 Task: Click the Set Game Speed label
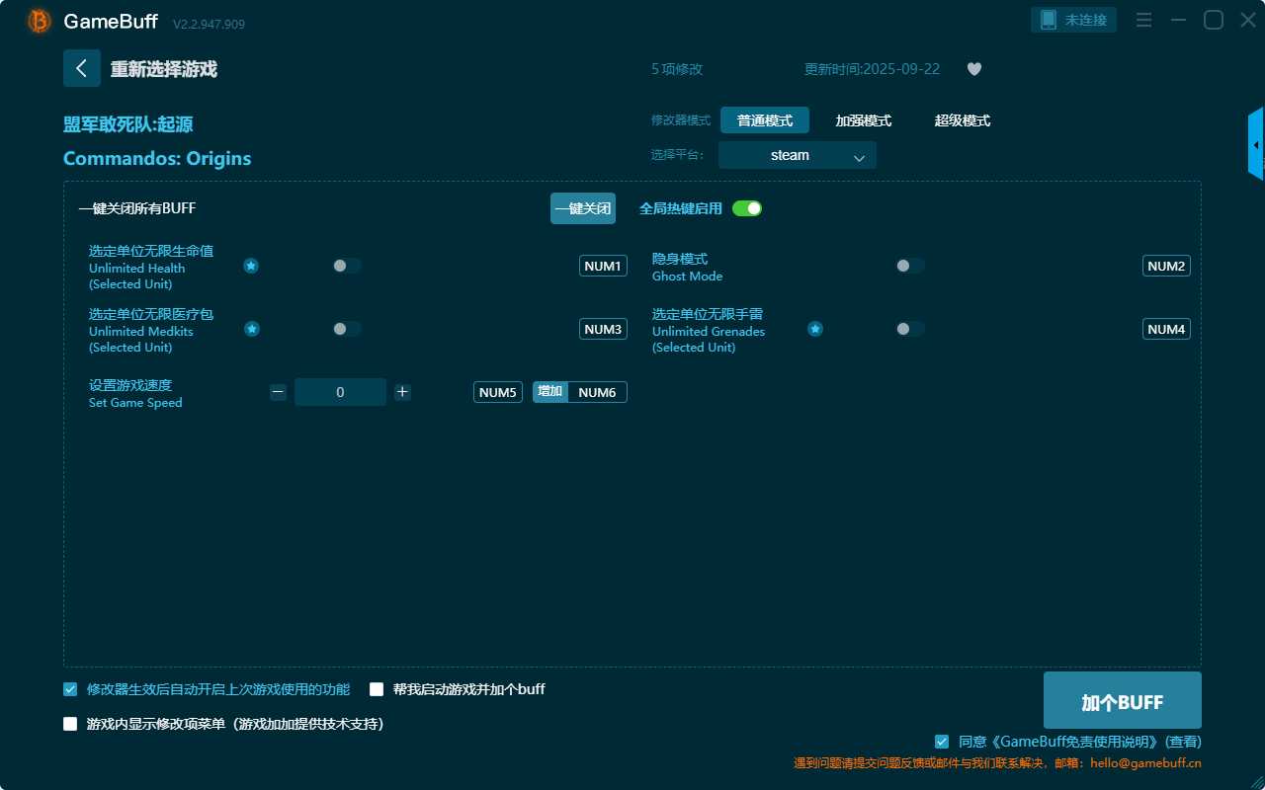135,402
